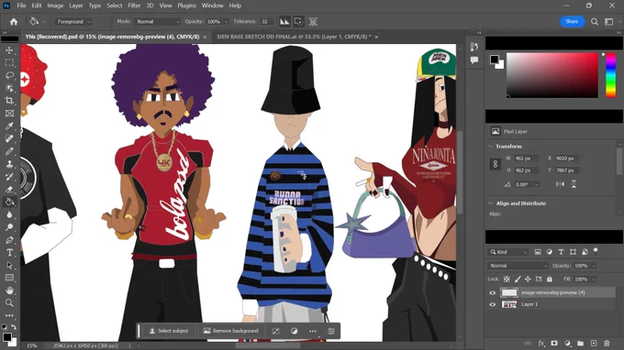
Task: Open the Edit Toolbar three-dots menu
Action: (9, 315)
